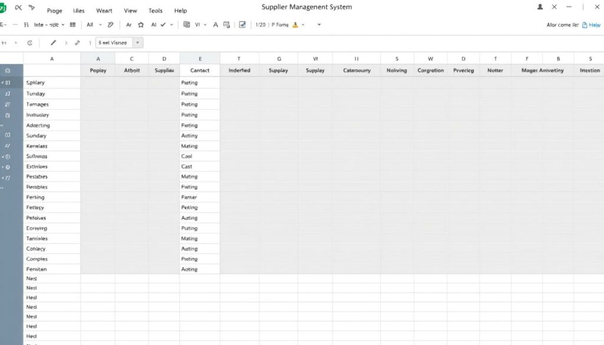The width and height of the screenshot is (604, 345).
Task: Click the Complies row label cell
Action: click(52, 259)
